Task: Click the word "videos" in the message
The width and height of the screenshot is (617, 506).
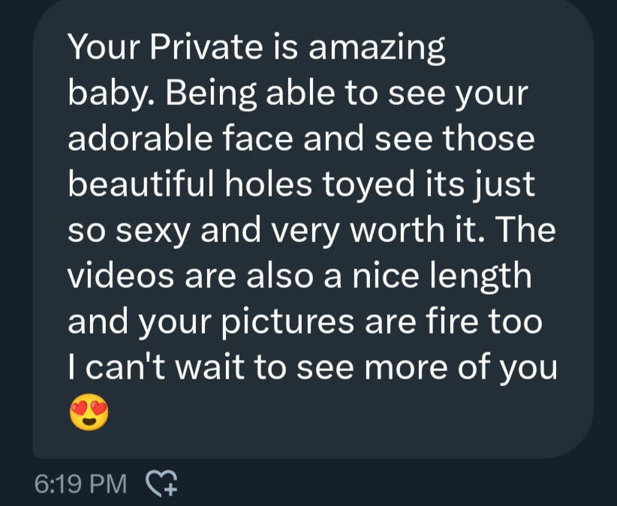Action: pyautogui.click(x=115, y=277)
